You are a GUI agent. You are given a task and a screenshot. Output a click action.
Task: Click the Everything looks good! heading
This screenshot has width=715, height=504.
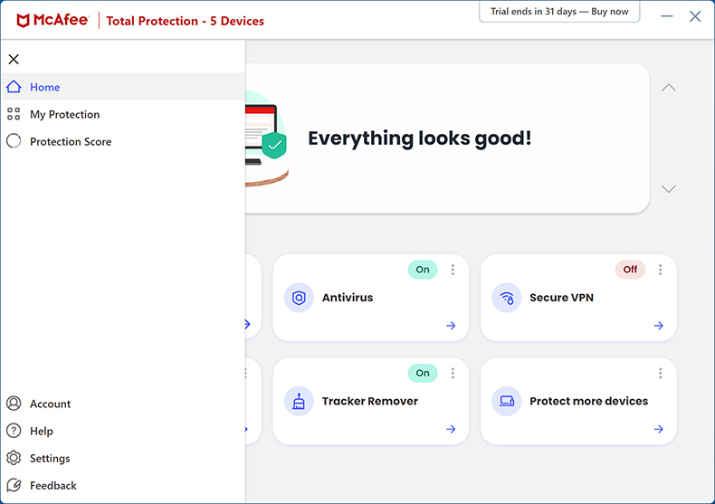point(420,138)
